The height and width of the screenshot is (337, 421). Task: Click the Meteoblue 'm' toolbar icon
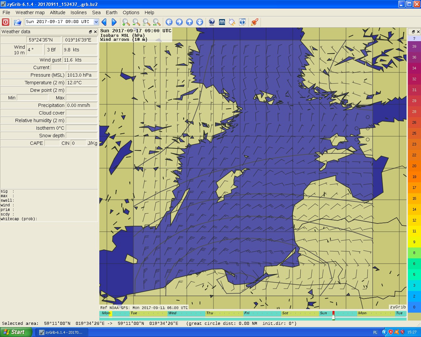tap(222, 22)
